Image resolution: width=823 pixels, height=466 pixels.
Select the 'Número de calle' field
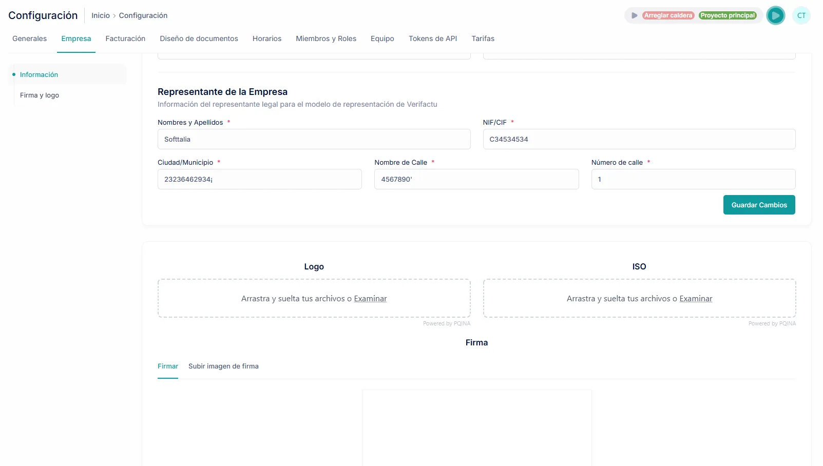693,179
